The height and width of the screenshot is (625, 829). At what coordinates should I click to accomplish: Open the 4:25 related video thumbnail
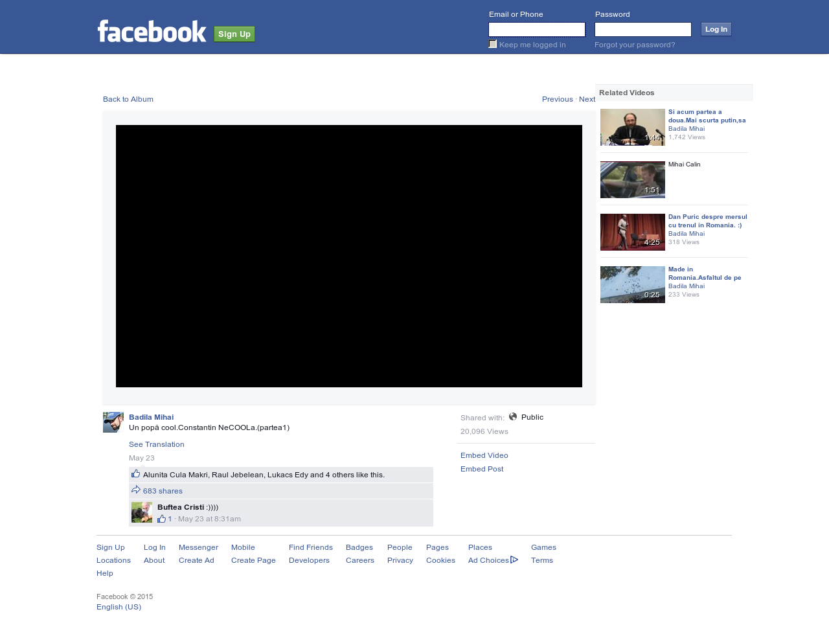633,232
